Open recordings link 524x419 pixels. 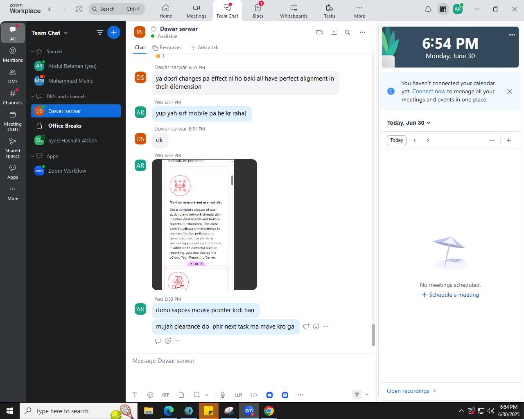click(x=411, y=391)
